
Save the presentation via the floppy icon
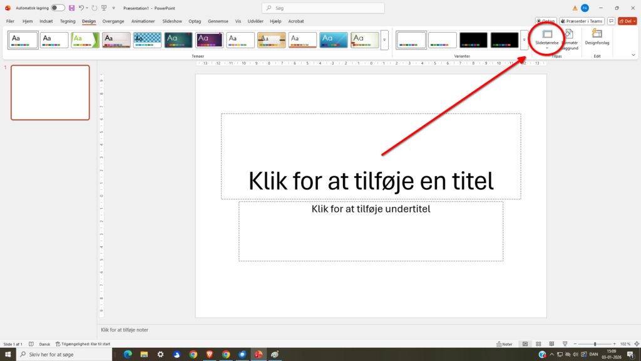pyautogui.click(x=71, y=8)
